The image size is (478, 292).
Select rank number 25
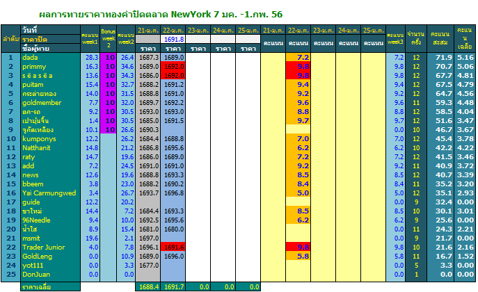pos(10,275)
